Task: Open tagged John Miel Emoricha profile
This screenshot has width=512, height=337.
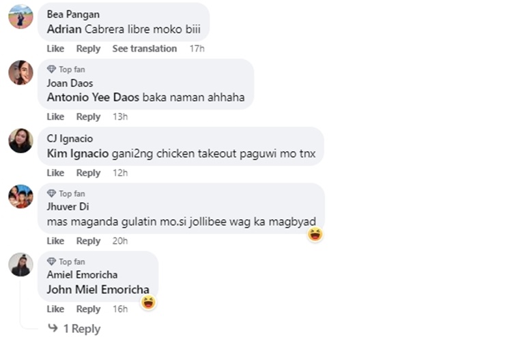Action: (98, 289)
